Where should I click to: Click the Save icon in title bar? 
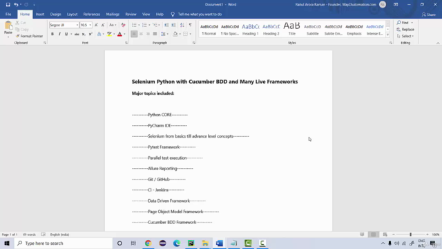click(8, 5)
